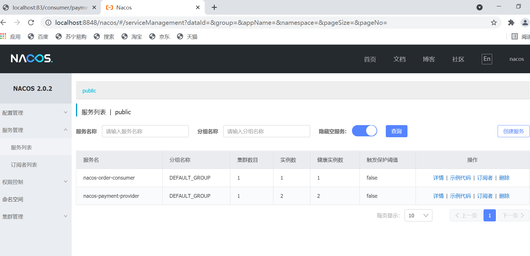Open 示例代码 for nacos-payment-provider
The width and height of the screenshot is (530, 256).
pyautogui.click(x=460, y=196)
